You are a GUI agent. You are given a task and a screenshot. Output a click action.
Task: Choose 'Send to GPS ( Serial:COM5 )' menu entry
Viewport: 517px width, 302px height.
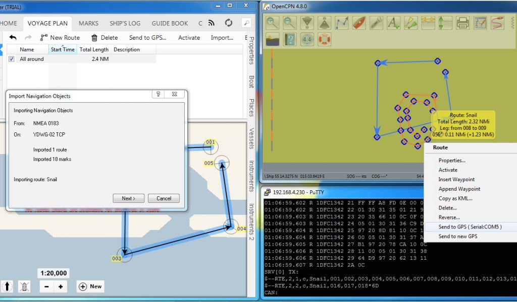(470, 227)
